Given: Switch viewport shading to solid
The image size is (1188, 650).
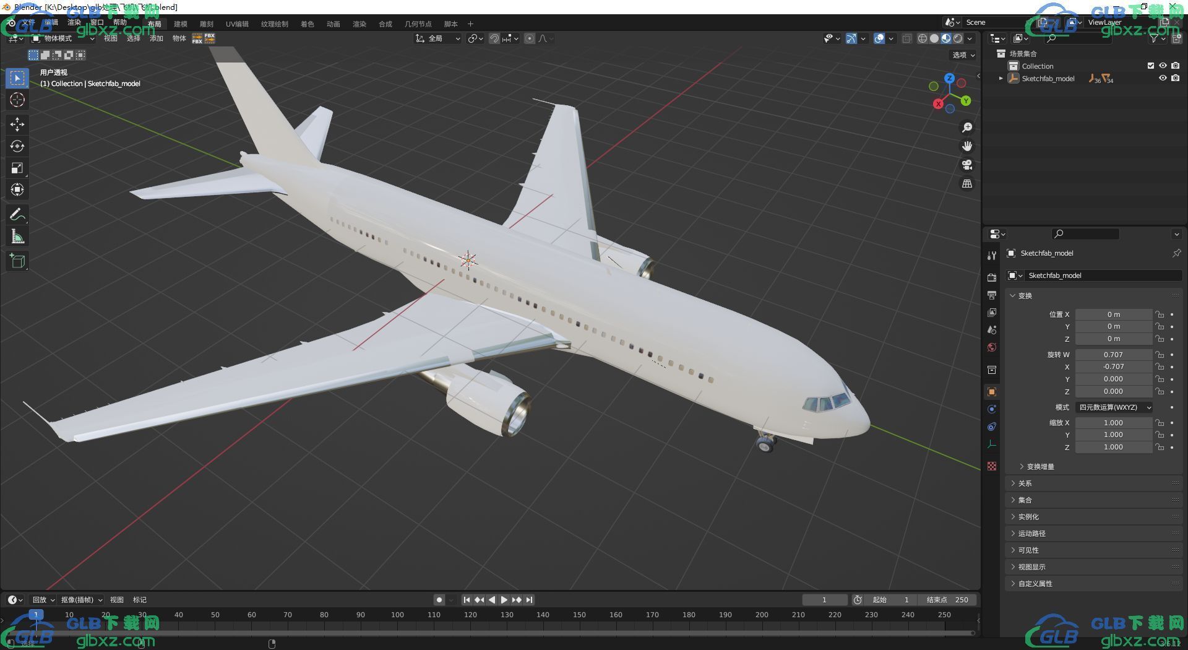Looking at the screenshot, I should point(934,38).
